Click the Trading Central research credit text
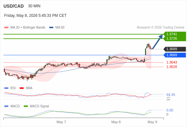 click(160, 28)
